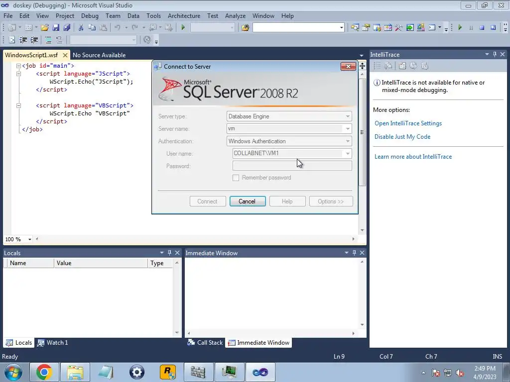Screen dimensions: 510x382
Task: Click the Continue play icon in the debug toolbar
Action: coord(460,28)
